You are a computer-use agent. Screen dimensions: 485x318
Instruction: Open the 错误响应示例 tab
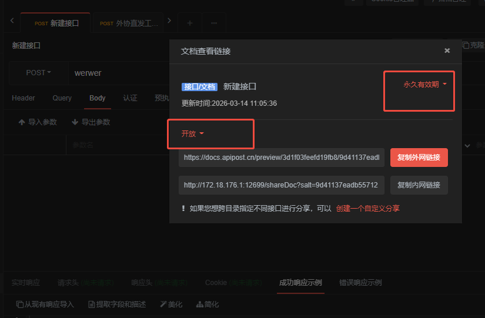point(360,283)
